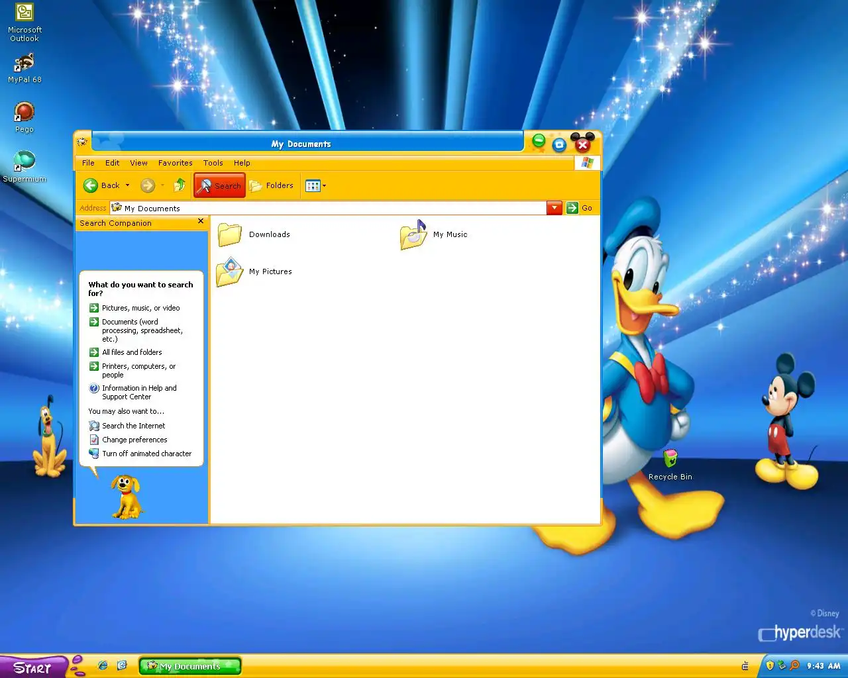Click the animated search dog character
848x678 pixels.
(x=127, y=496)
